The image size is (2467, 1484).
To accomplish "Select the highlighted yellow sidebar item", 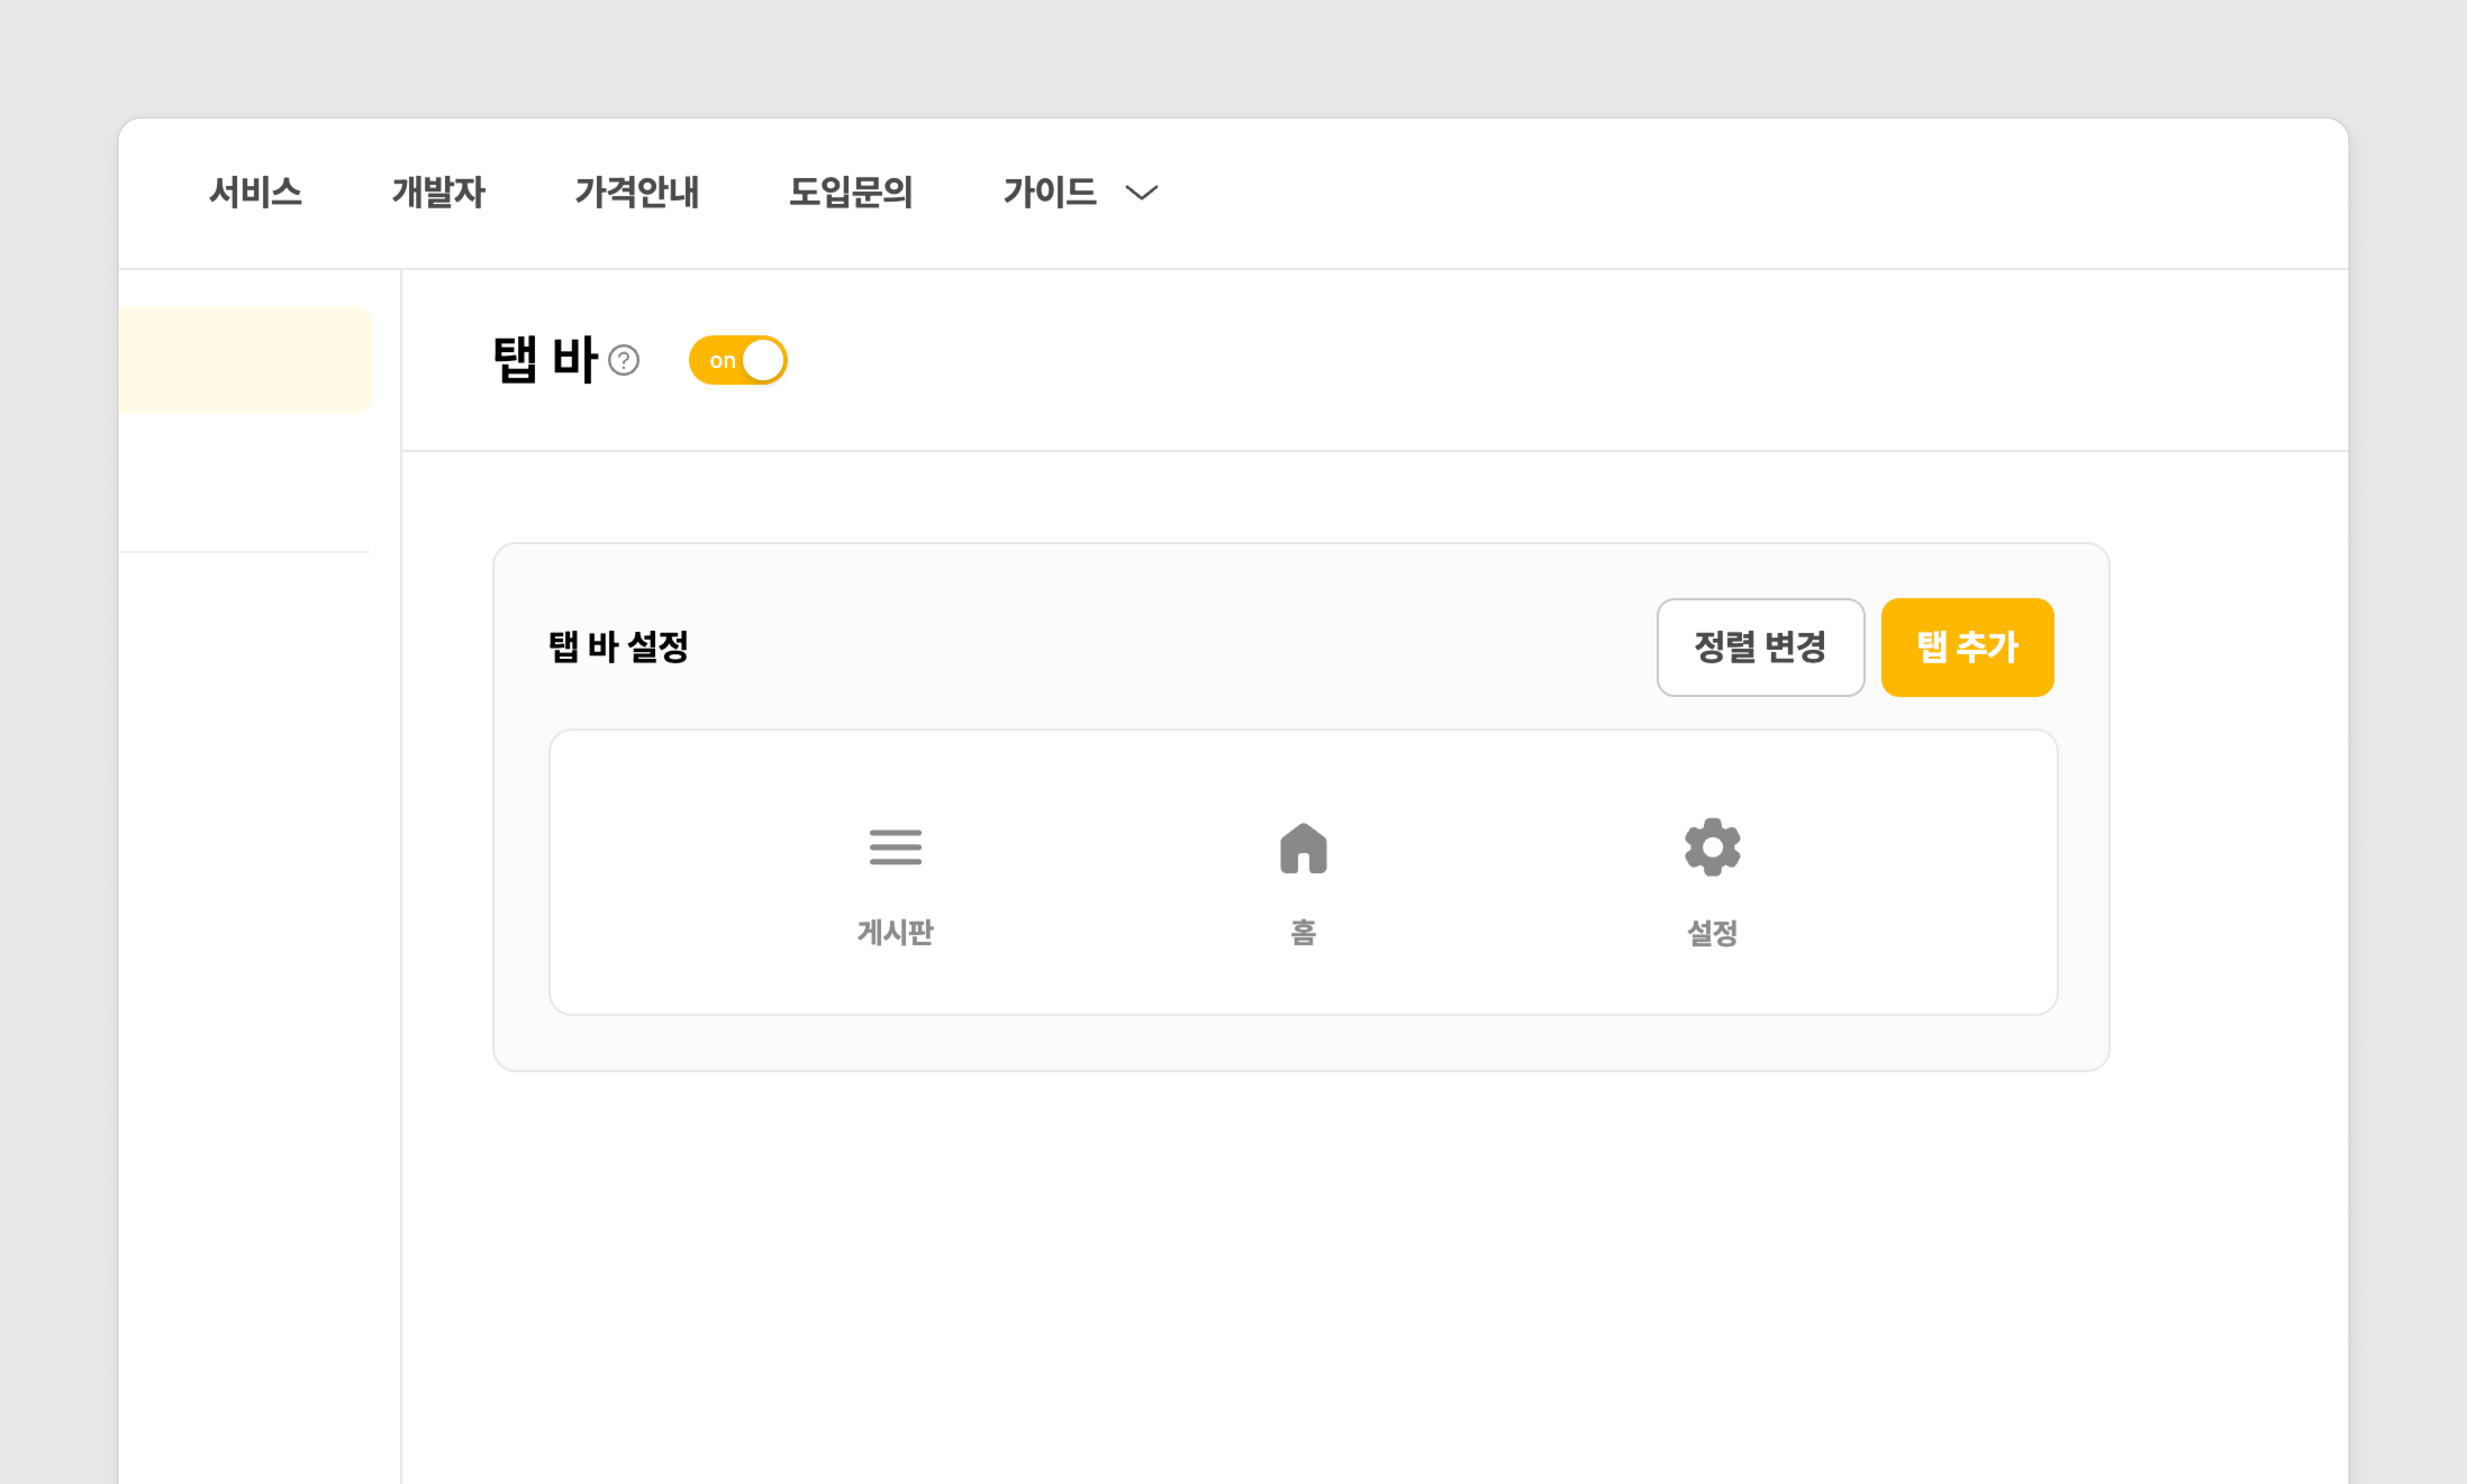I will [x=245, y=360].
